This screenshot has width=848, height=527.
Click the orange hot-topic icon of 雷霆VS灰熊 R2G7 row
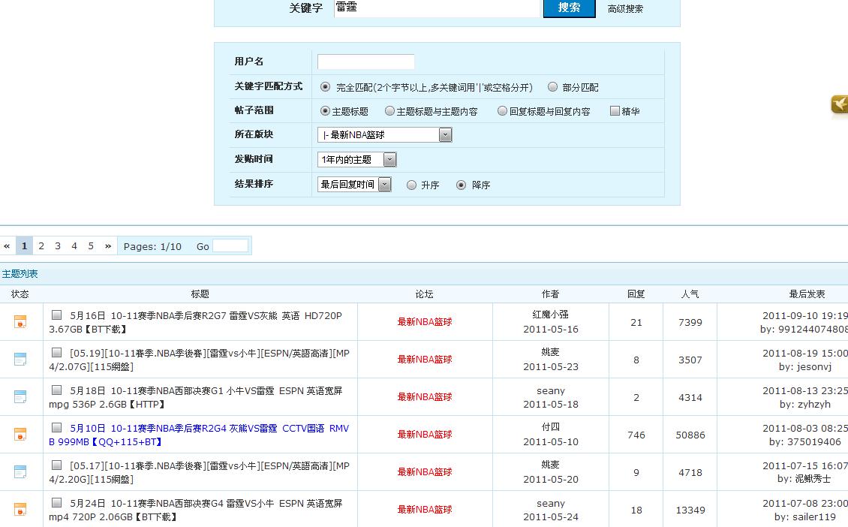tap(20, 321)
